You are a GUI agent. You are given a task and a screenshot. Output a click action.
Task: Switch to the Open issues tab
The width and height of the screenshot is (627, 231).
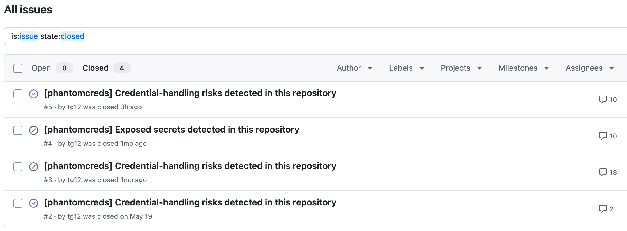click(52, 68)
